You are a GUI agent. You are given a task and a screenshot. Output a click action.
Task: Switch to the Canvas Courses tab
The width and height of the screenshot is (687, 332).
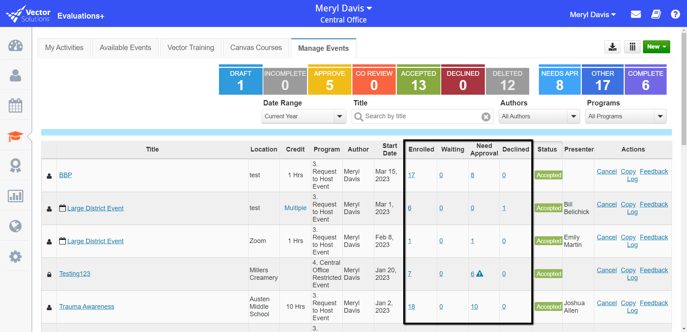(255, 48)
